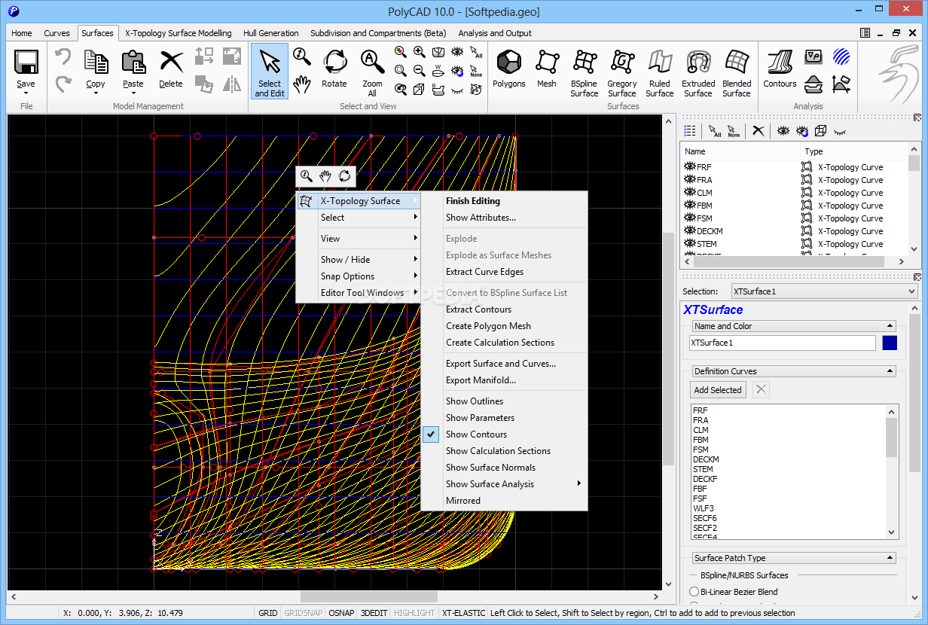Click XT-ELASTIC status bar button
This screenshot has height=625, width=928.
[x=463, y=613]
